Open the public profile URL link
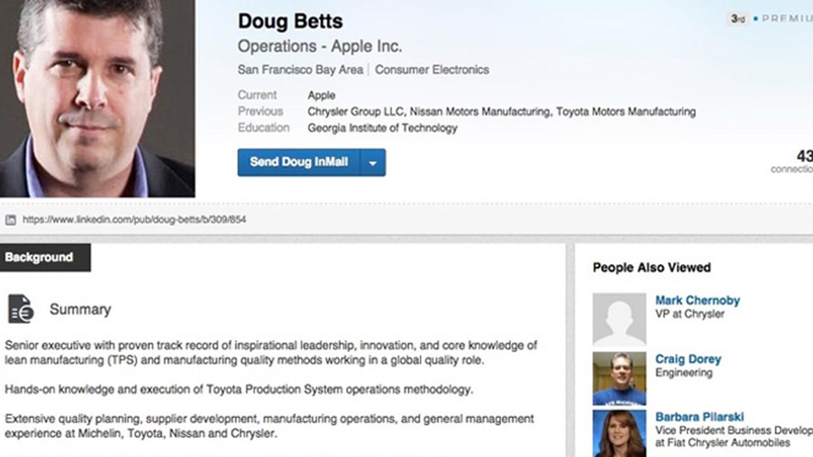The image size is (813, 457). point(134,220)
